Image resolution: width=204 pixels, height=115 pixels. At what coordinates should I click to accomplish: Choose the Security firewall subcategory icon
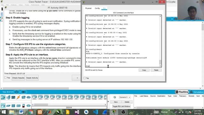click(23, 106)
